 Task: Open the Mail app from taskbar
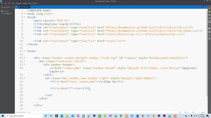click(73, 116)
